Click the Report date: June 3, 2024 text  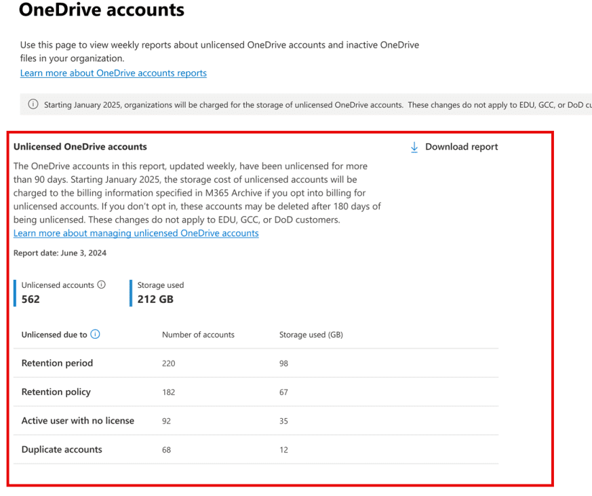point(60,253)
